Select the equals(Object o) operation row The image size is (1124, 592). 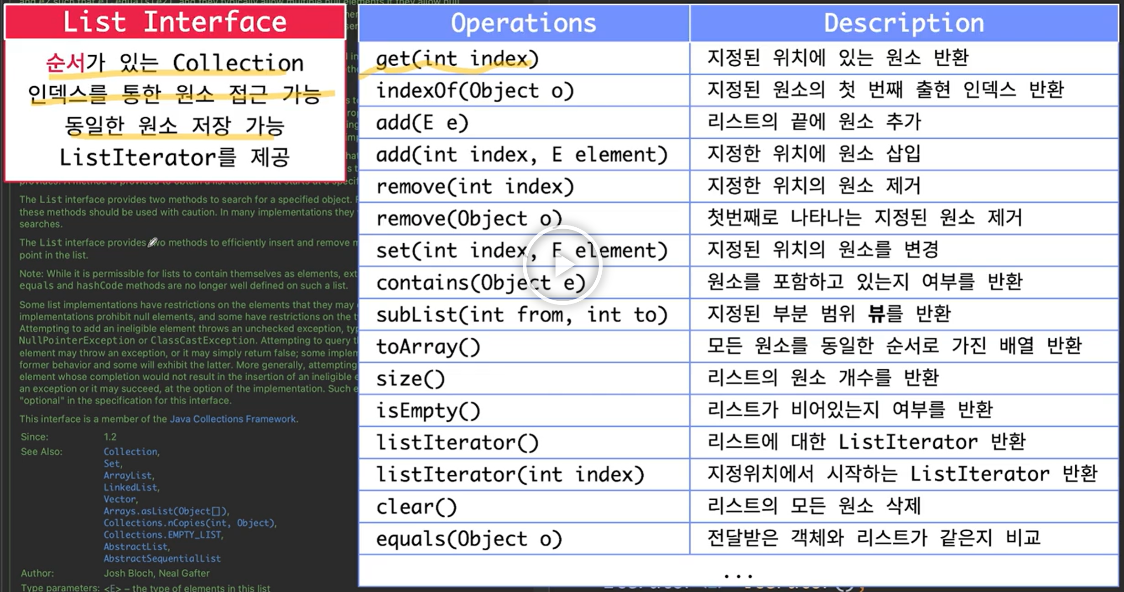(x=468, y=539)
